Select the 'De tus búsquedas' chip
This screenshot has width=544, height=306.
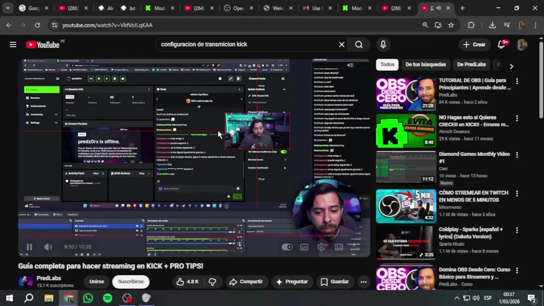tap(426, 65)
